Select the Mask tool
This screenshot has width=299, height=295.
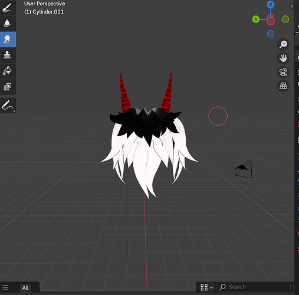pos(8,87)
